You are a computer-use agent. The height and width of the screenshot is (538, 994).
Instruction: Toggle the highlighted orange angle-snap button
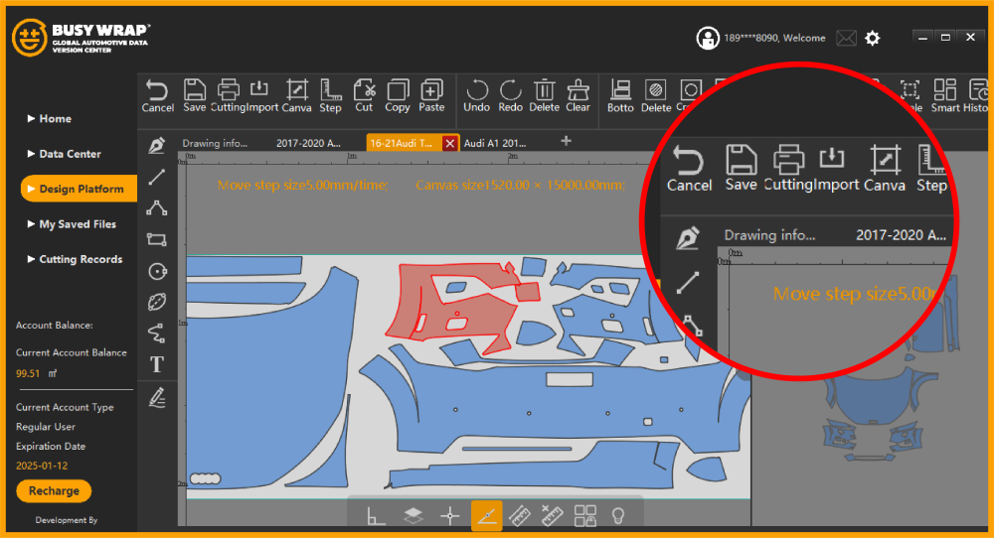[487, 516]
